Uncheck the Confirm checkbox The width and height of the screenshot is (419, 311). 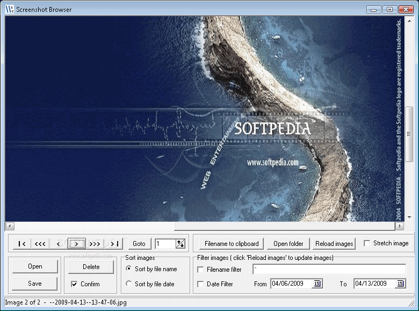coord(74,284)
